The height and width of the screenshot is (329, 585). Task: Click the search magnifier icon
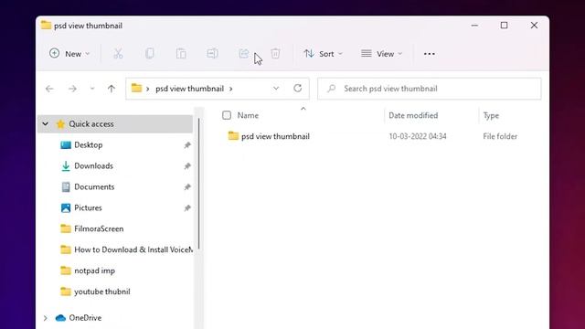pos(331,89)
